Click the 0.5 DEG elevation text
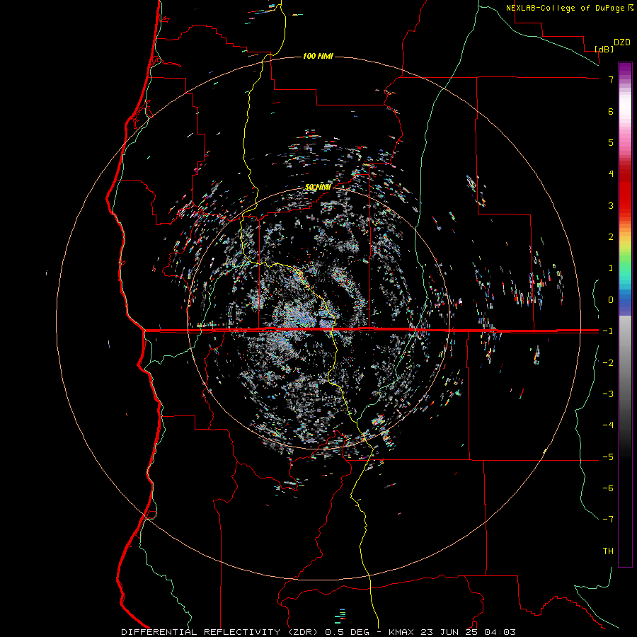This screenshot has width=637, height=637. point(348,632)
